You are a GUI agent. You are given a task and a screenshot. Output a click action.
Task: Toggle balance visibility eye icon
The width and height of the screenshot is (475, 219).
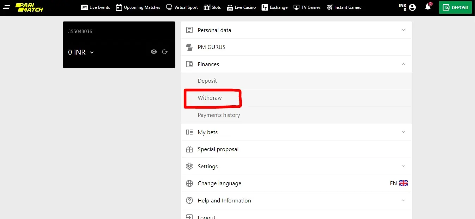click(x=154, y=52)
